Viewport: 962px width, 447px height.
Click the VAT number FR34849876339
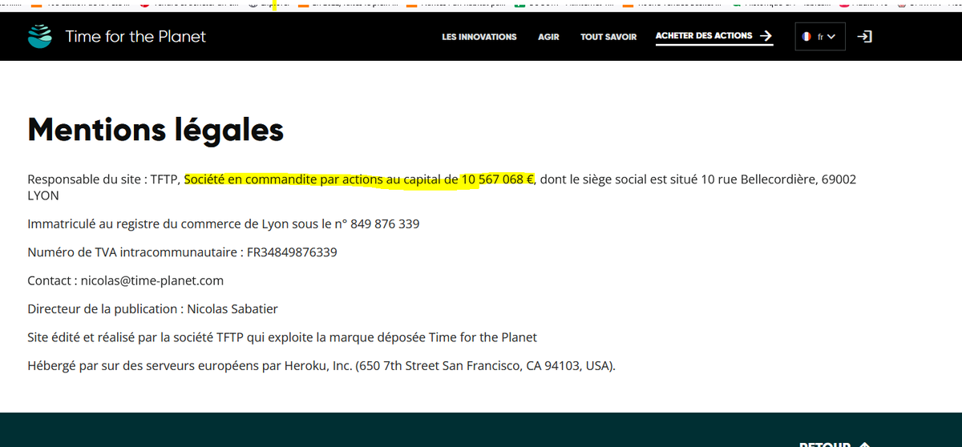292,252
